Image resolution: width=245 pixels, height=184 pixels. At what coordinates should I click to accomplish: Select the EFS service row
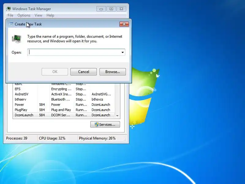pyautogui.click(x=64, y=89)
